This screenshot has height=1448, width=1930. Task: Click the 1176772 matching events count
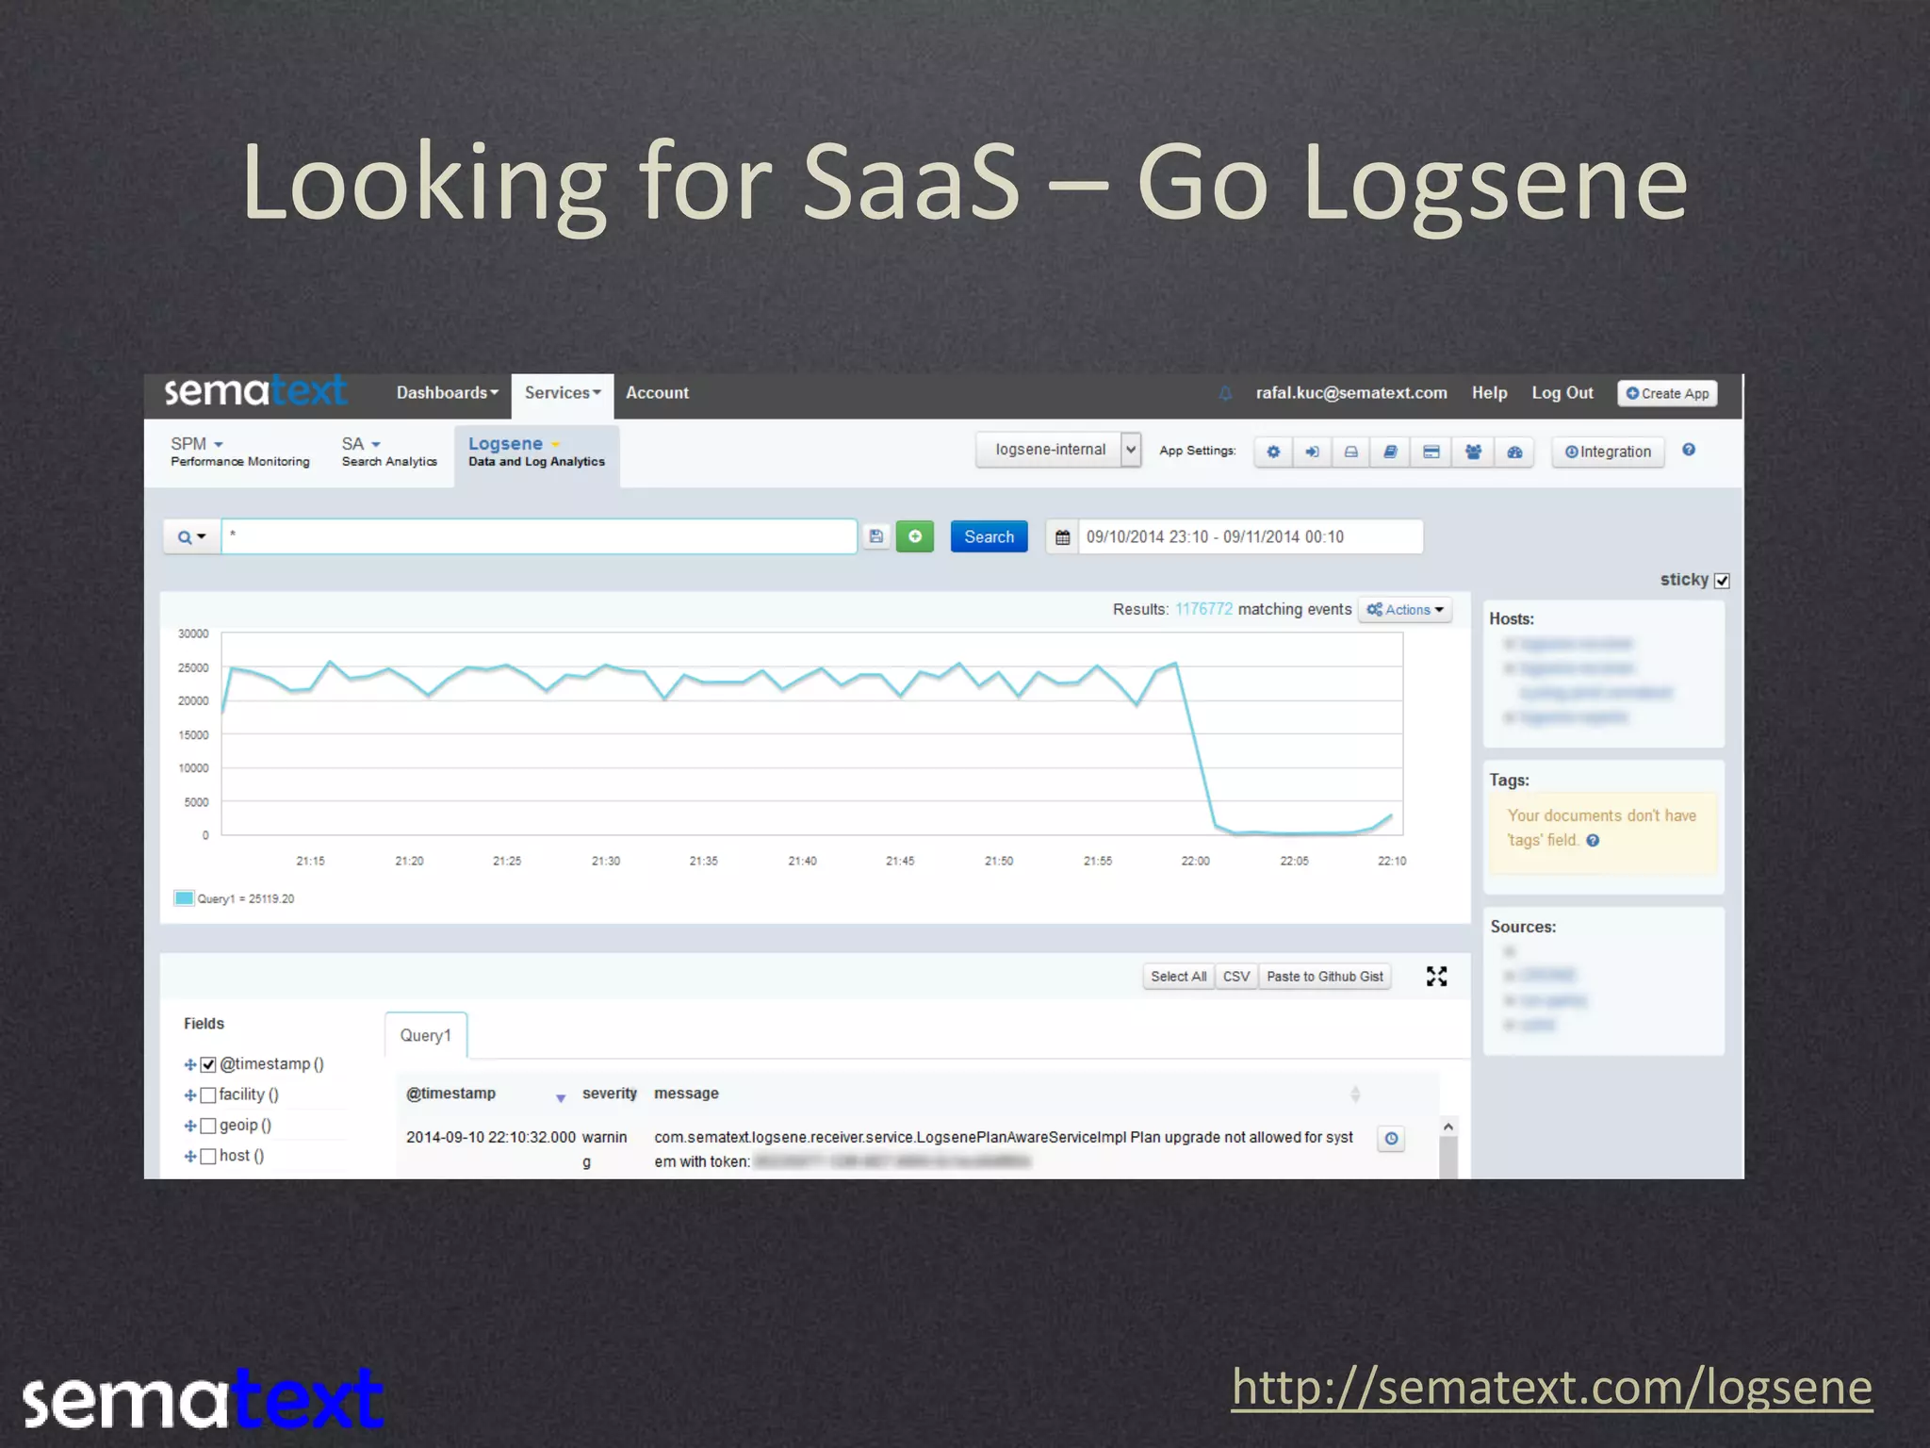[1203, 609]
